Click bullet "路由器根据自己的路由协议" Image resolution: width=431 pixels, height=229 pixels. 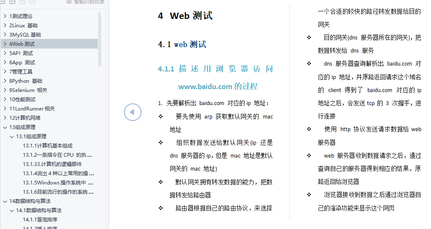pos(224,208)
